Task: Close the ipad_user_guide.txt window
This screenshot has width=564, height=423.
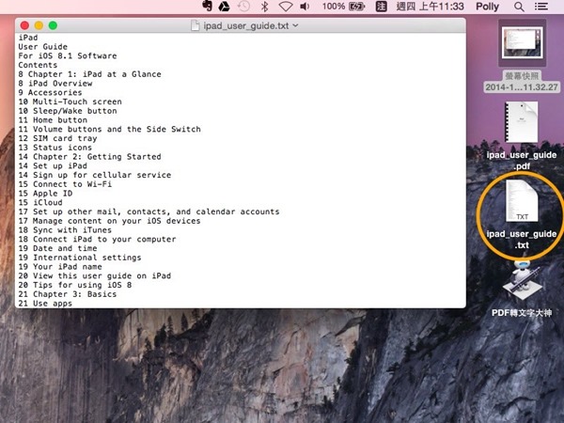Action: [24, 25]
